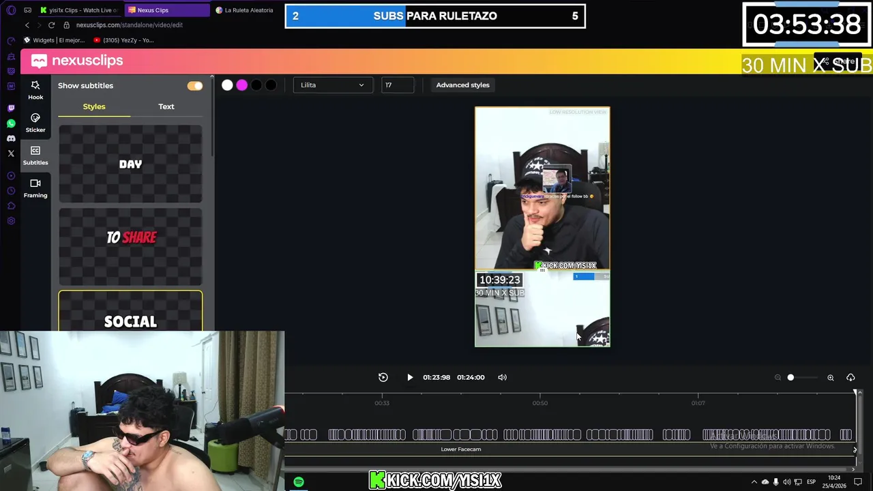873x491 pixels.
Task: Click the 01:07 mark on timeline ruler
Action: [698, 403]
